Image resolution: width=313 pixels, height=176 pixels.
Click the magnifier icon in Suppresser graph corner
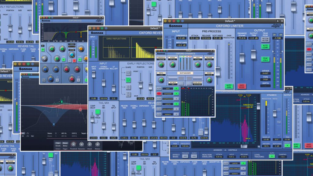(259, 146)
